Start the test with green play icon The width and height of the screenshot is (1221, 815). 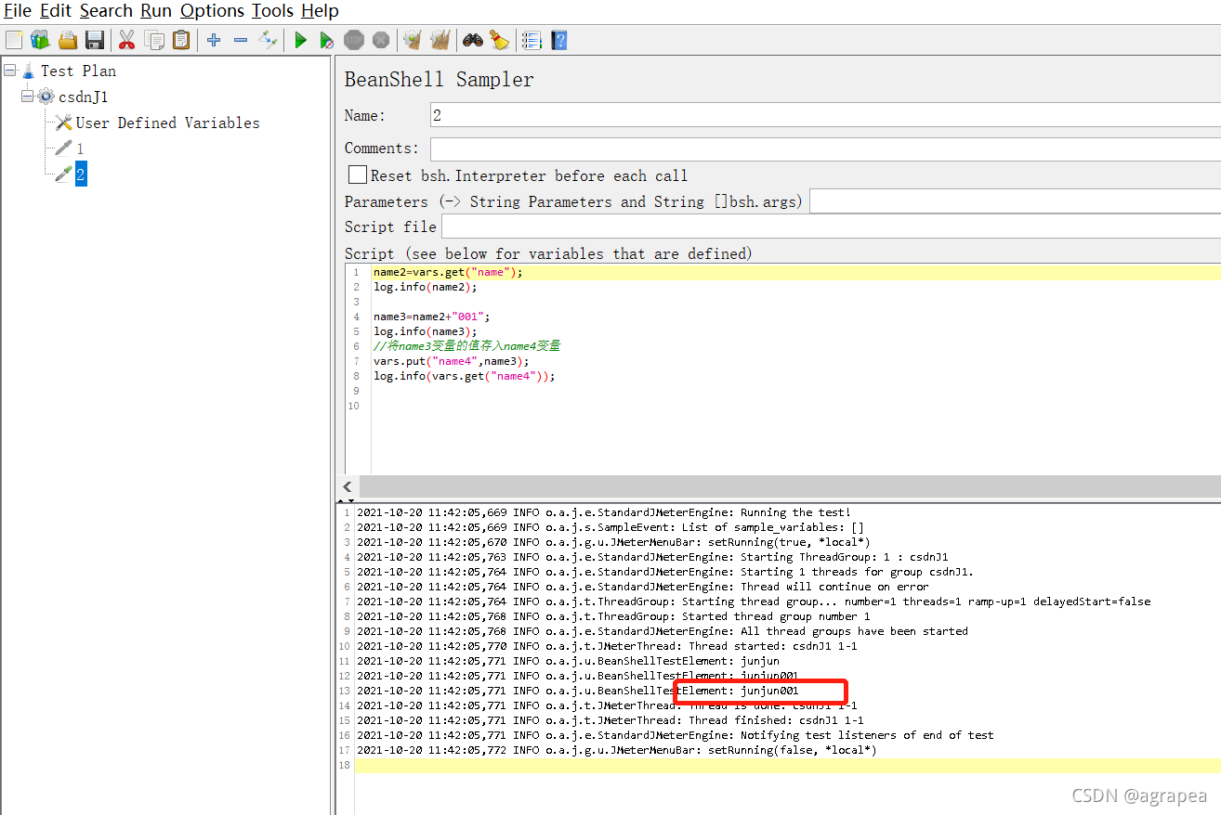tap(300, 40)
